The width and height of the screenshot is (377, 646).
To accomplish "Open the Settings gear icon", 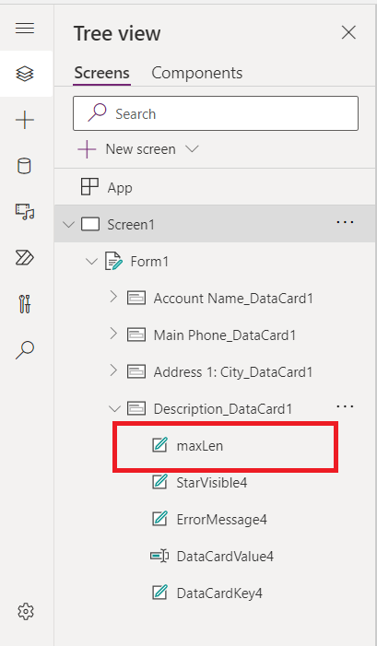I will 26,612.
